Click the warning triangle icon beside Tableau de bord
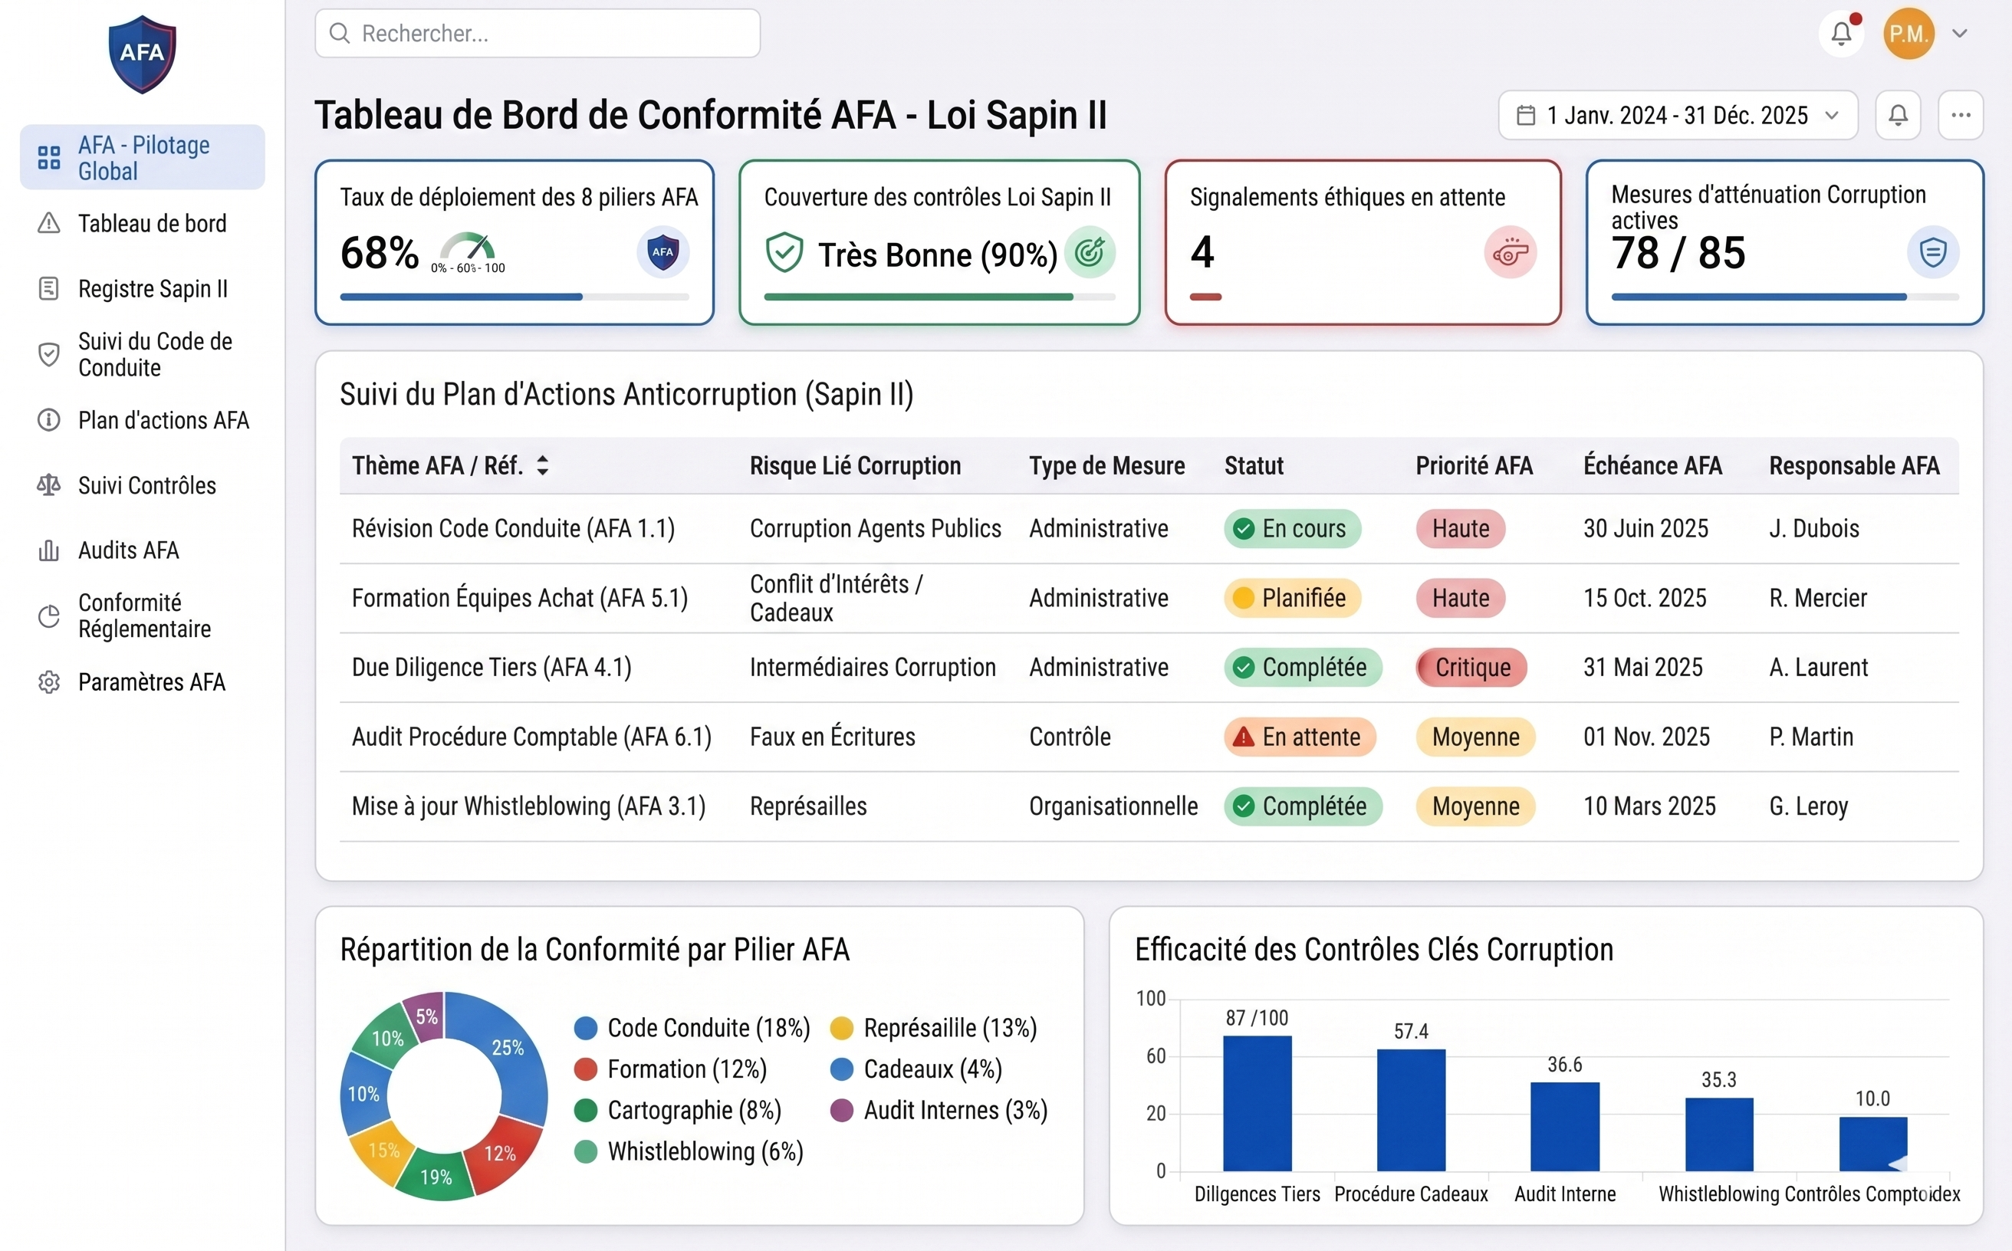 click(49, 223)
